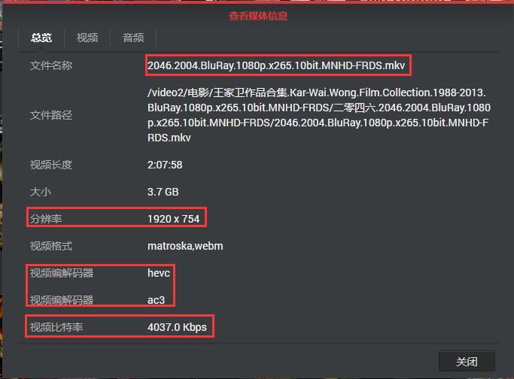The height and width of the screenshot is (379, 514).
Task: Click the file path text starting with /video2
Action: pyautogui.click(x=318, y=115)
